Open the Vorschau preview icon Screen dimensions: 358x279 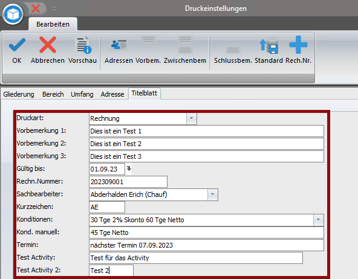84,45
